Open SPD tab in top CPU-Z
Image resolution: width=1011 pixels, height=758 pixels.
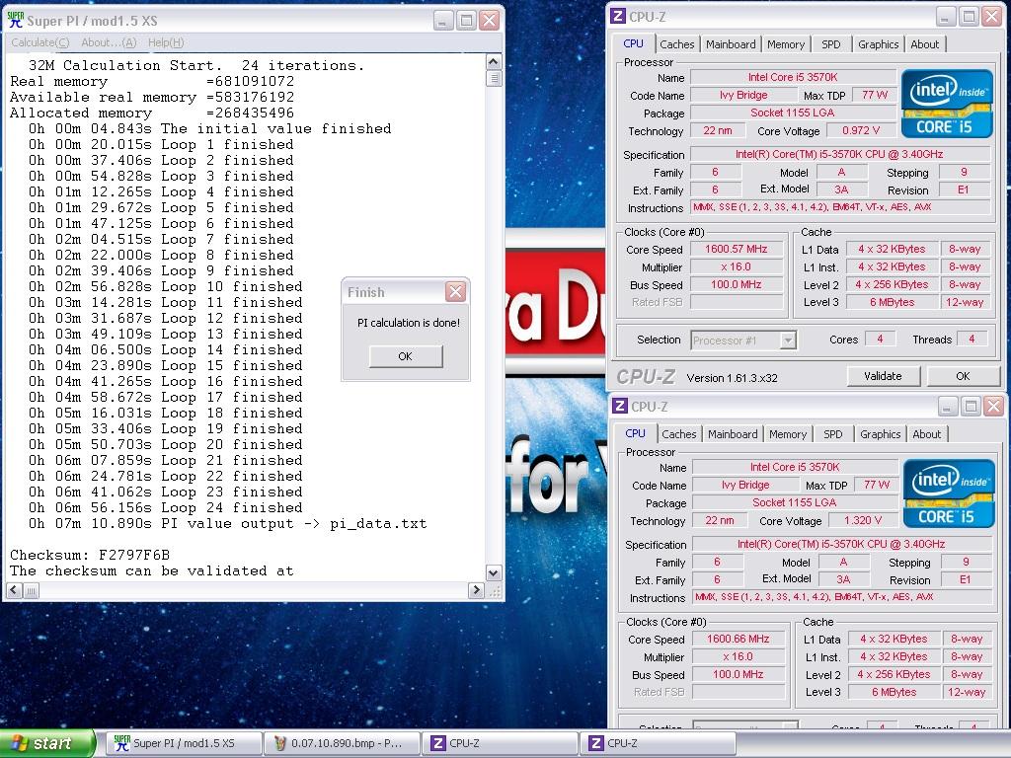[x=831, y=44]
